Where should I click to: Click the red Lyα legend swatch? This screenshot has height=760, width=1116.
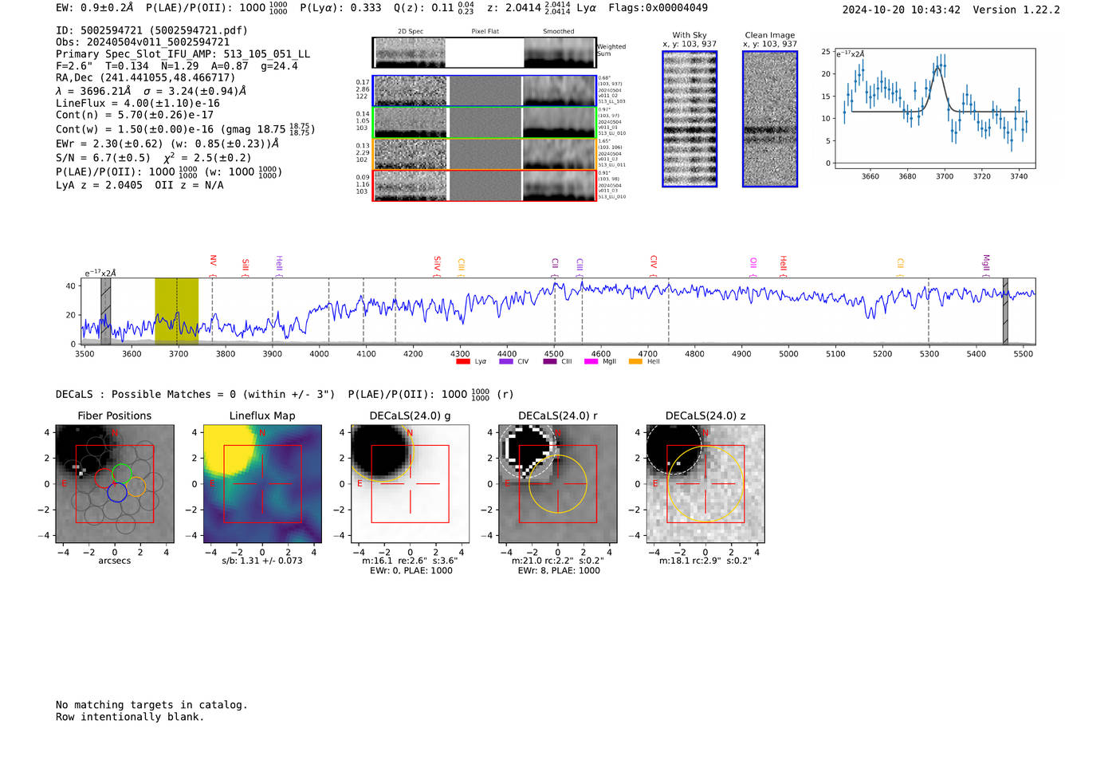pyautogui.click(x=462, y=362)
